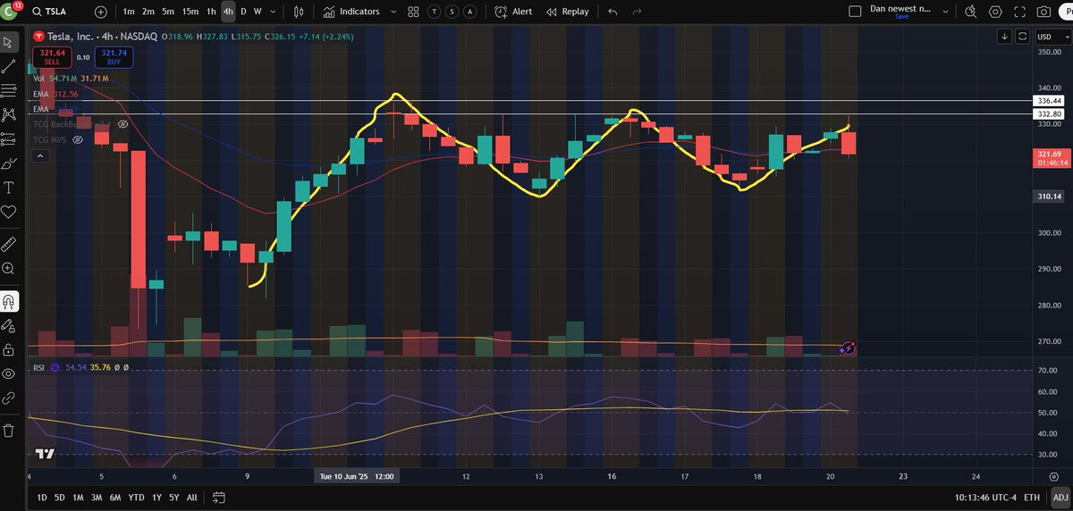Image resolution: width=1073 pixels, height=511 pixels.
Task: Select the YTD date range
Action: pyautogui.click(x=136, y=497)
